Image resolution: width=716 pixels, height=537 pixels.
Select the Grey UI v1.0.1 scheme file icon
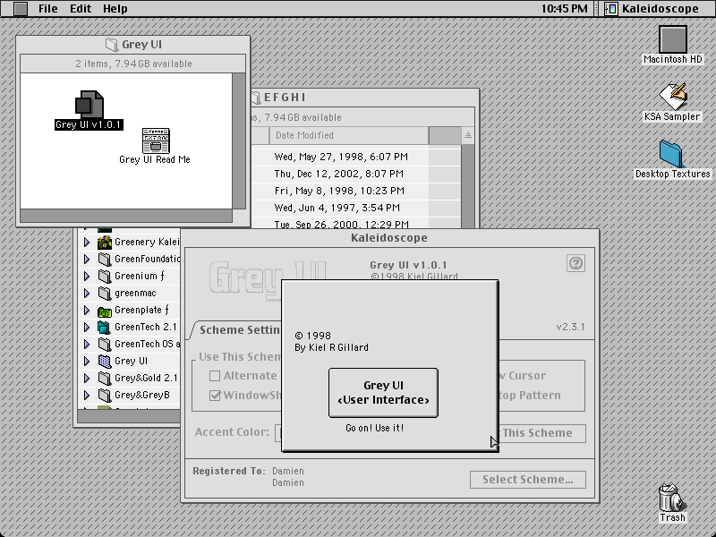pos(89,104)
